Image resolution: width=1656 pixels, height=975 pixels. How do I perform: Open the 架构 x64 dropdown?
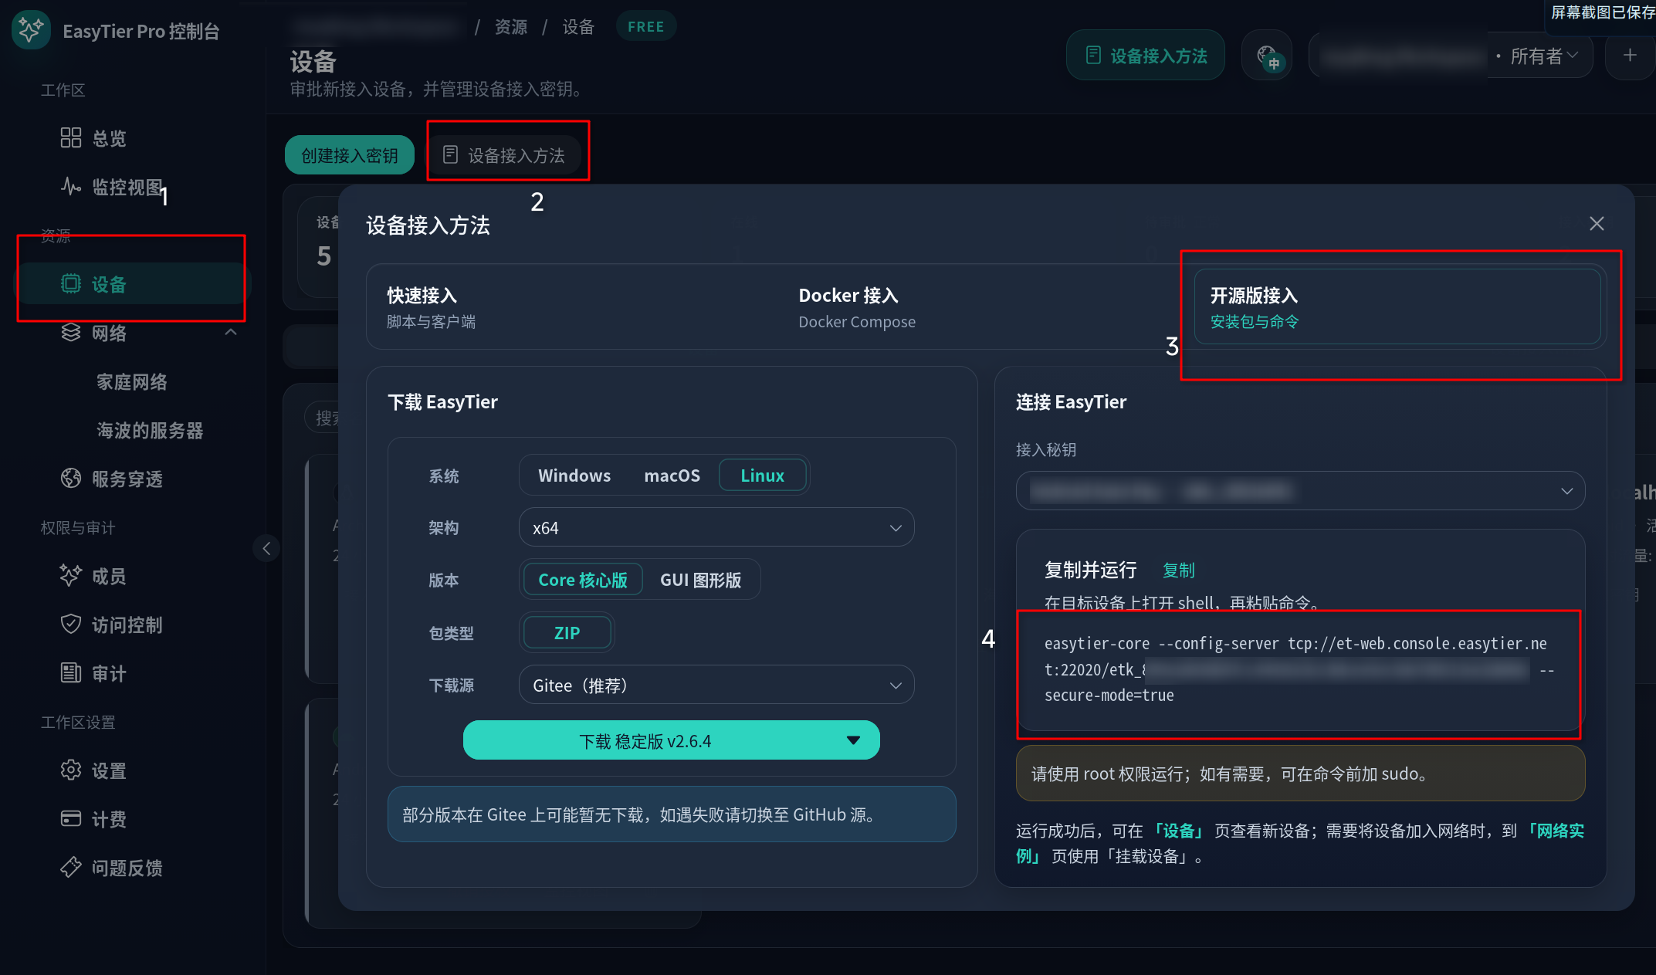tap(716, 528)
